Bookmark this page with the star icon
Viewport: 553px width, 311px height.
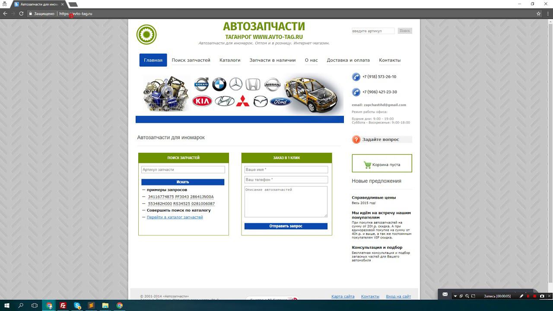(538, 13)
